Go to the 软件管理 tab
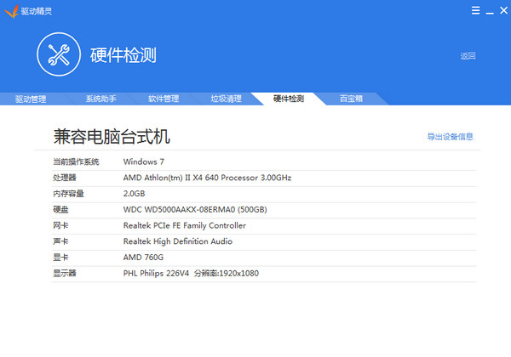 click(164, 99)
